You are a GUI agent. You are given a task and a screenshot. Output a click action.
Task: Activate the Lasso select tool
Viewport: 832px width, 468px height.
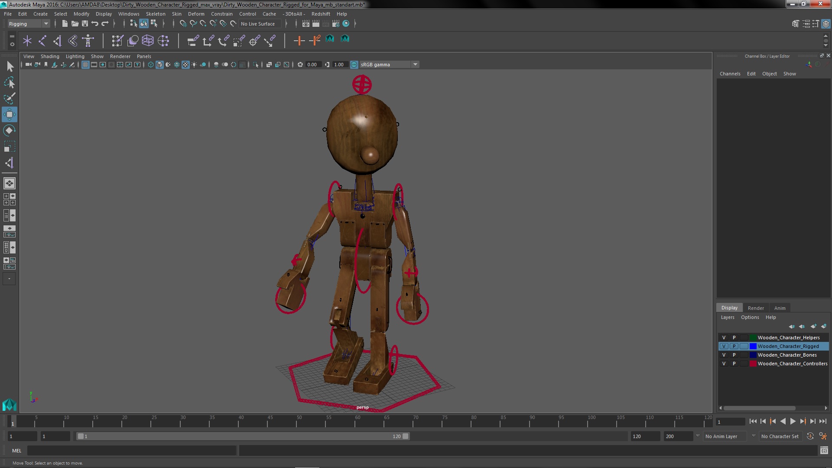coord(9,82)
